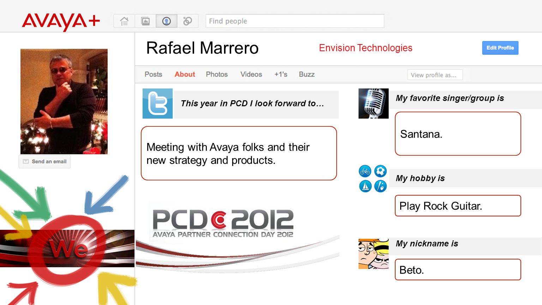Click the 'My nickname is' heading
Screen dimensions: 542x305
pyautogui.click(x=427, y=244)
